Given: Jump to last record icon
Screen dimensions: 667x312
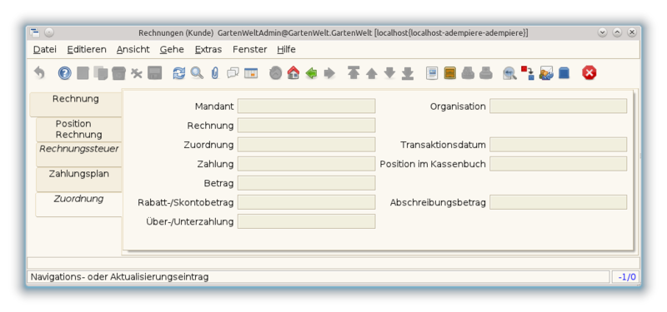Looking at the screenshot, I should coord(408,73).
